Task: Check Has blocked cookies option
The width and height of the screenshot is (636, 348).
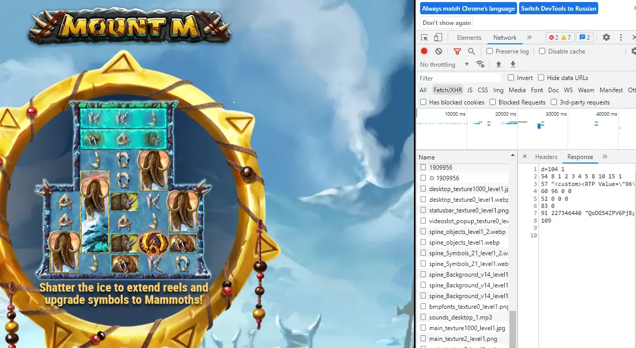Action: (423, 102)
